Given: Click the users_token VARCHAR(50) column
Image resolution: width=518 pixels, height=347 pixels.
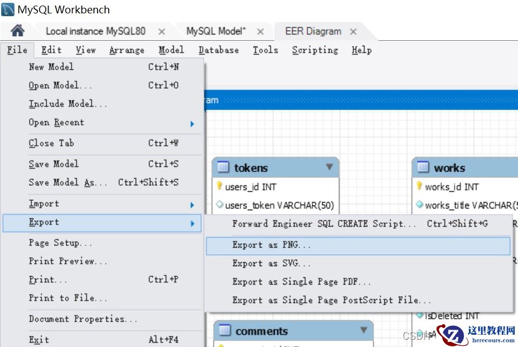Looking at the screenshot, I should [279, 205].
